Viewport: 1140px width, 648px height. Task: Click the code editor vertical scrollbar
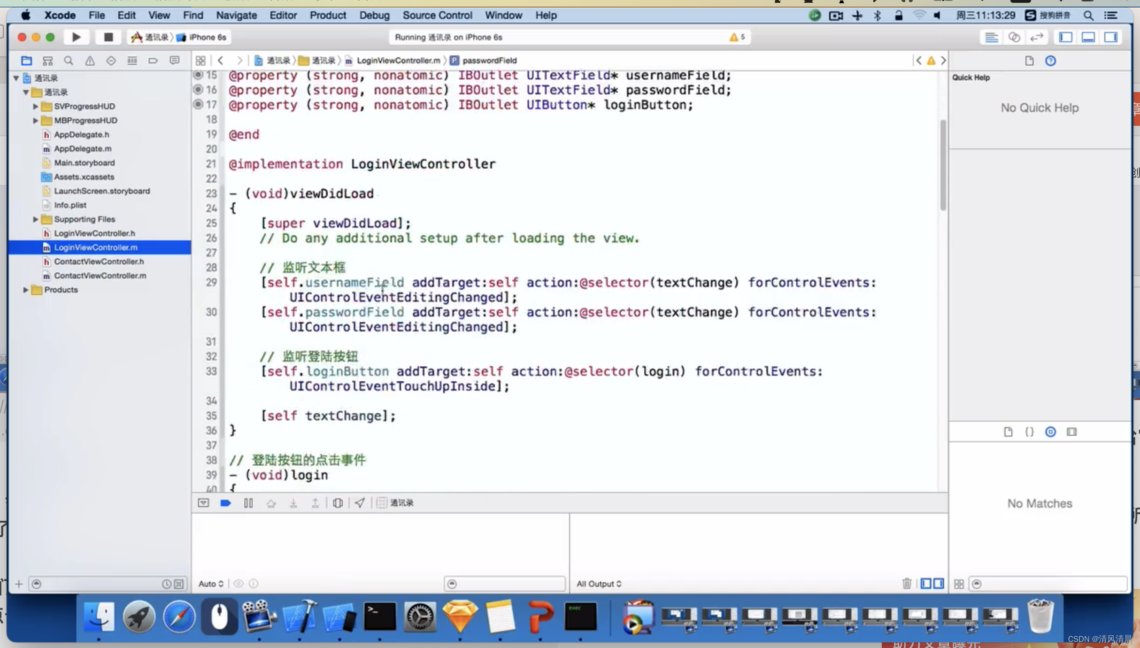click(x=943, y=165)
